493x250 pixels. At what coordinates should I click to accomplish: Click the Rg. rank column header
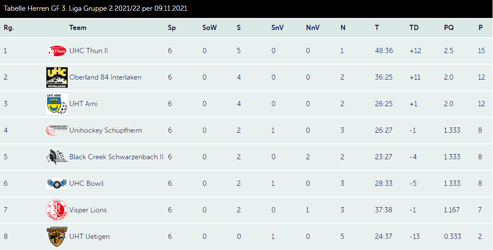pyautogui.click(x=9, y=28)
